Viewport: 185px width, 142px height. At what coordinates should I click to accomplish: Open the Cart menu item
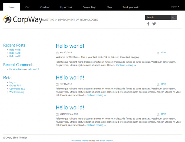pyautogui.click(x=27, y=7)
